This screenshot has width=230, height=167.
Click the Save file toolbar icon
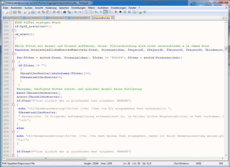[15, 12]
